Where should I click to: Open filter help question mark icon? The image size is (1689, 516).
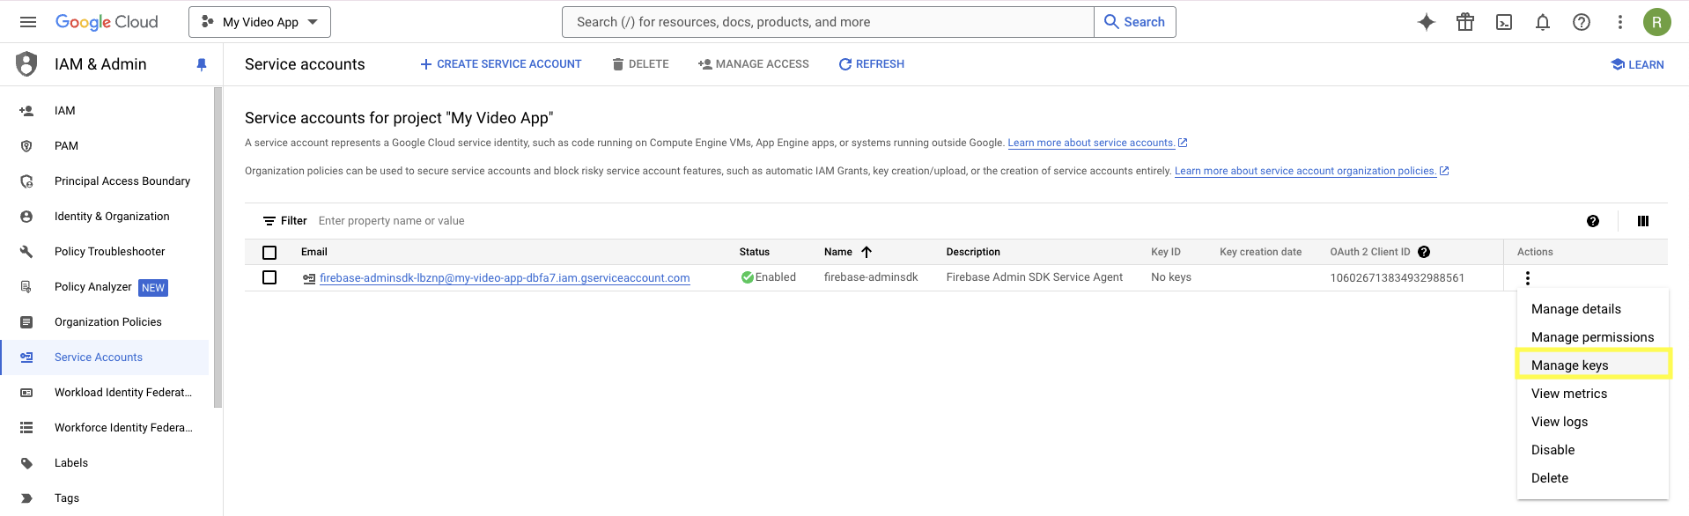click(1593, 221)
